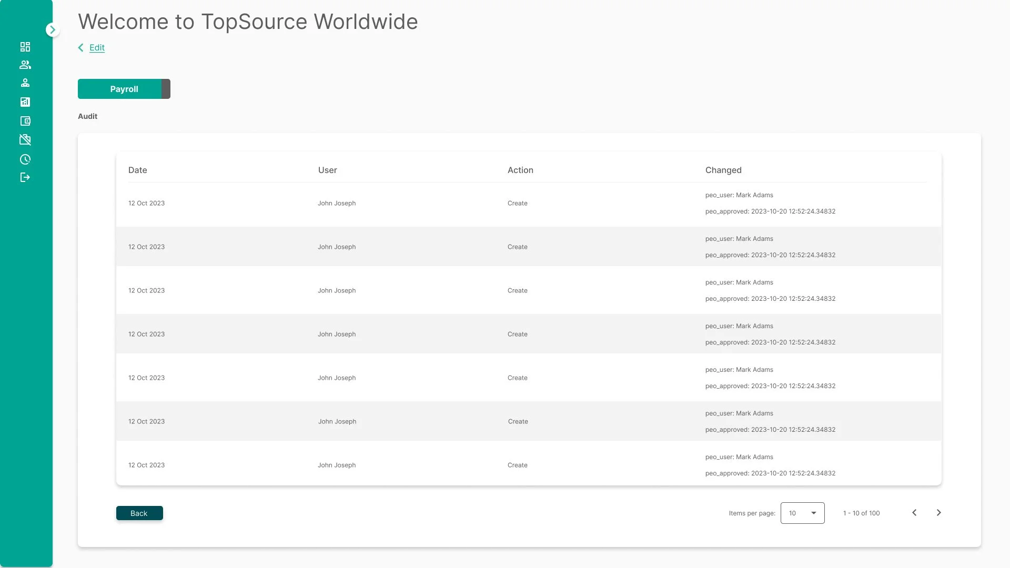Screen dimensions: 1010x568
Task: Click the back arrow next to Edit
Action: [x=81, y=47]
